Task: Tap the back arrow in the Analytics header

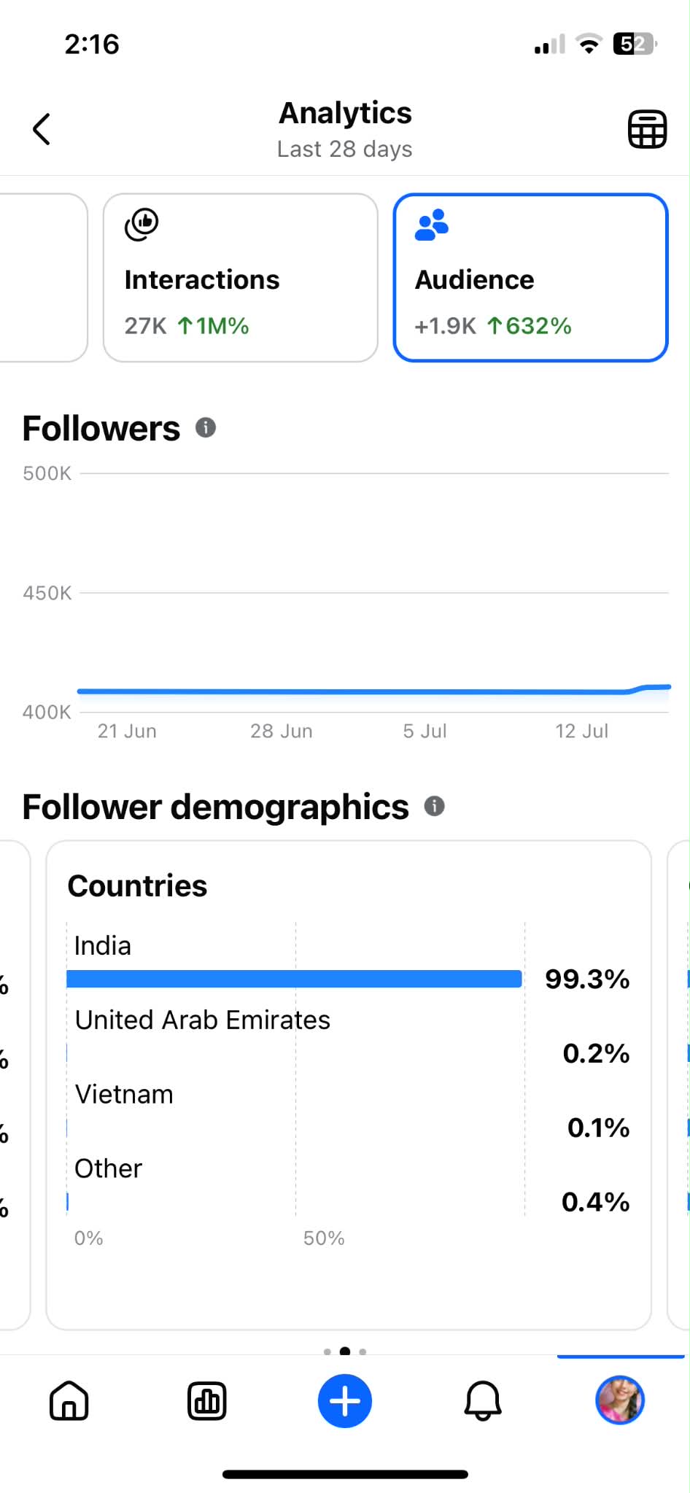Action: (x=42, y=129)
